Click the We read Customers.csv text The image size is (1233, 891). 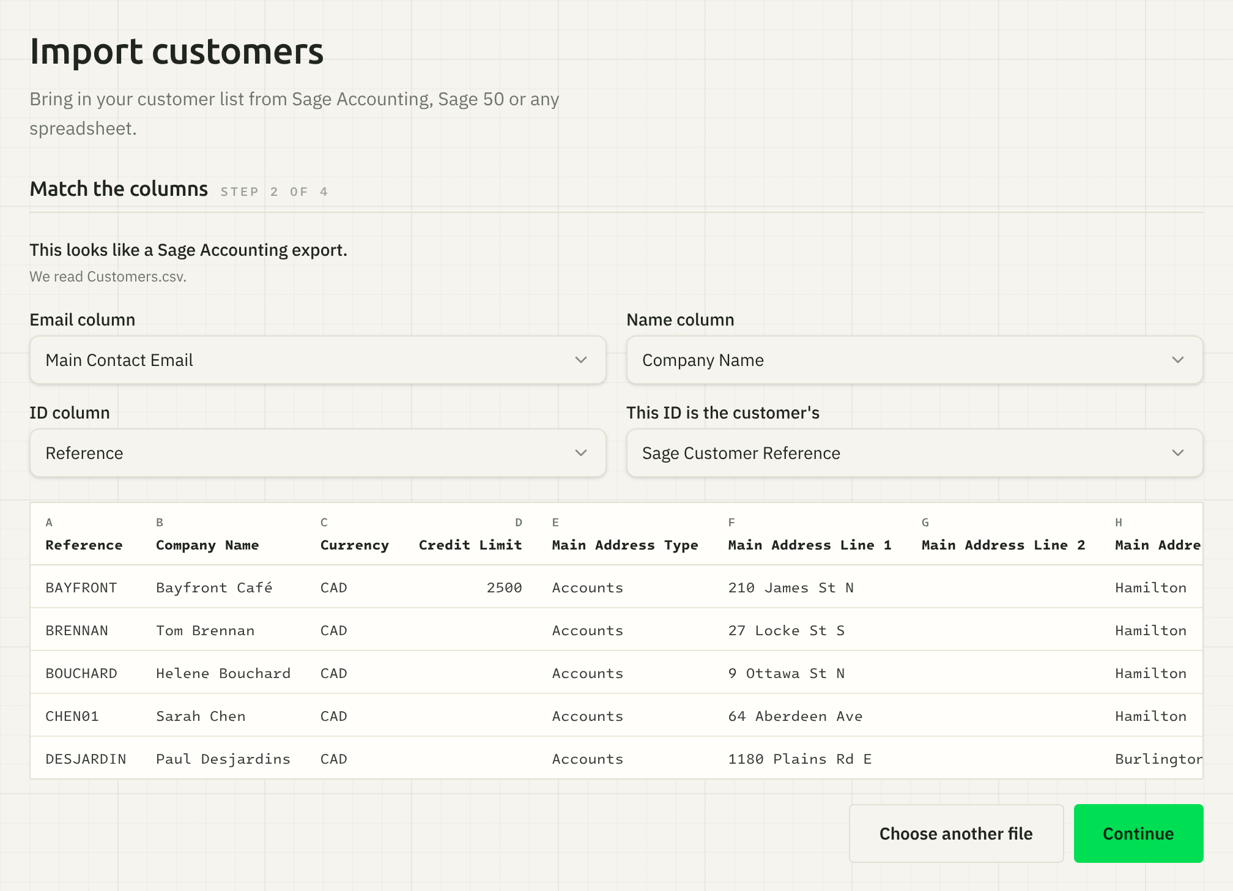pyautogui.click(x=108, y=277)
